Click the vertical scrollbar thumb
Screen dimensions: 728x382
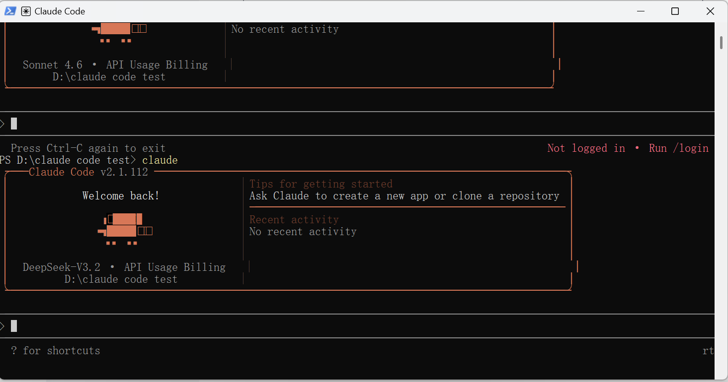pos(721,42)
